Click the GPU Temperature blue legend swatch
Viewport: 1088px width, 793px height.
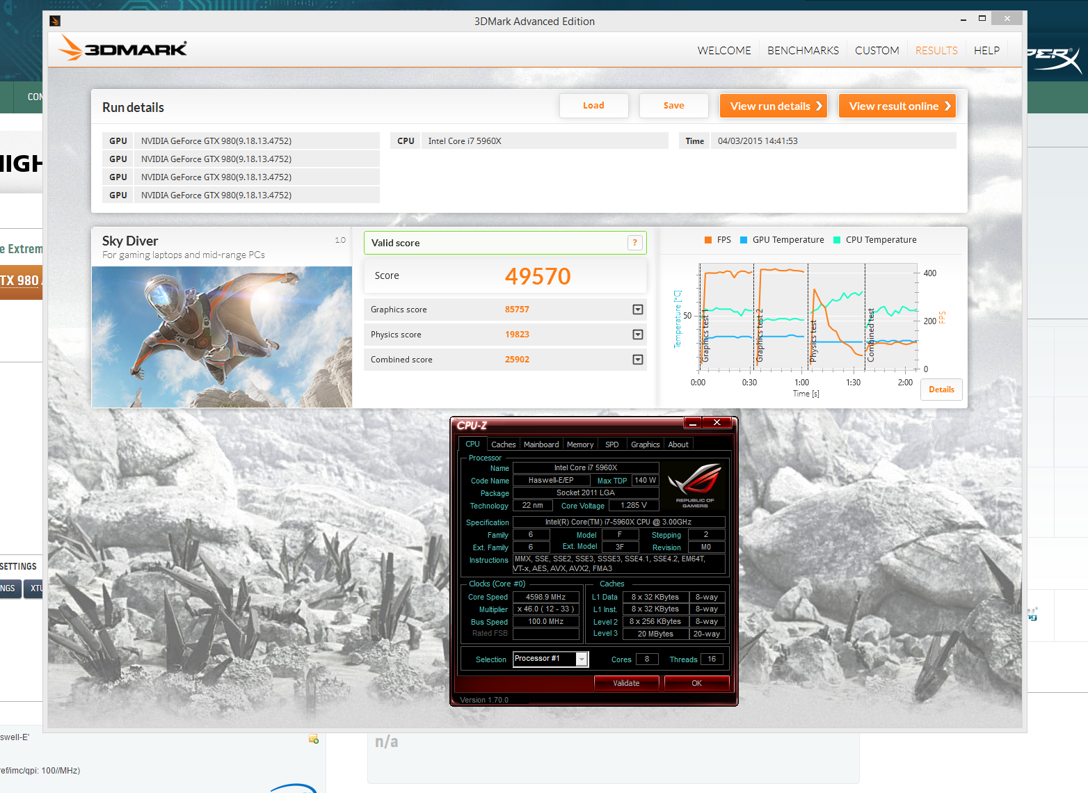coord(744,240)
